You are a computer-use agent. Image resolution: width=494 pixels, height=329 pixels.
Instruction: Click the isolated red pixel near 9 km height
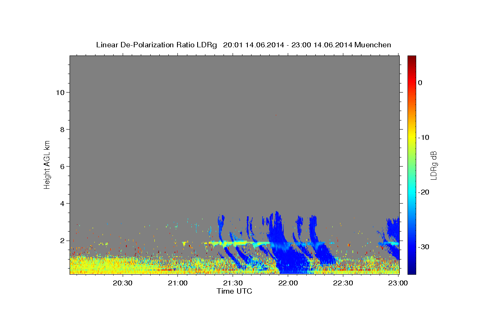276,115
